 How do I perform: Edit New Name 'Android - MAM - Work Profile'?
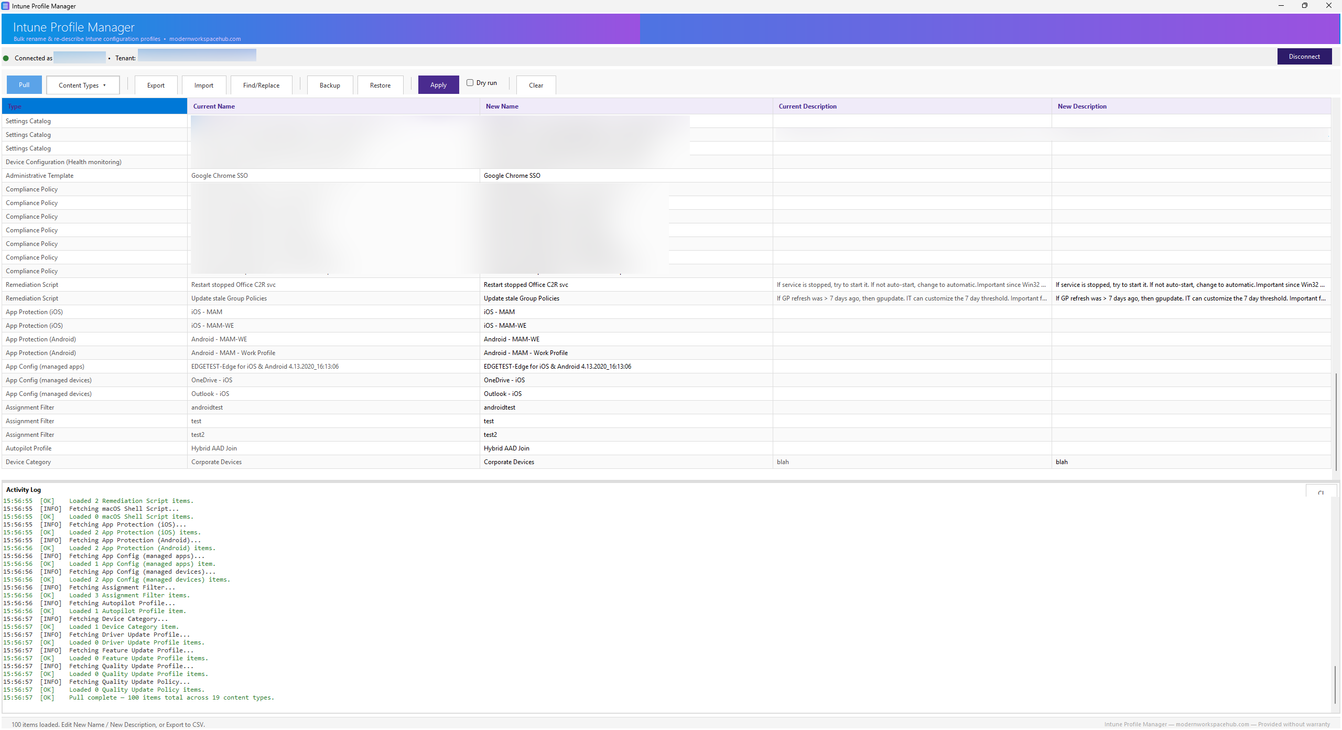point(626,353)
